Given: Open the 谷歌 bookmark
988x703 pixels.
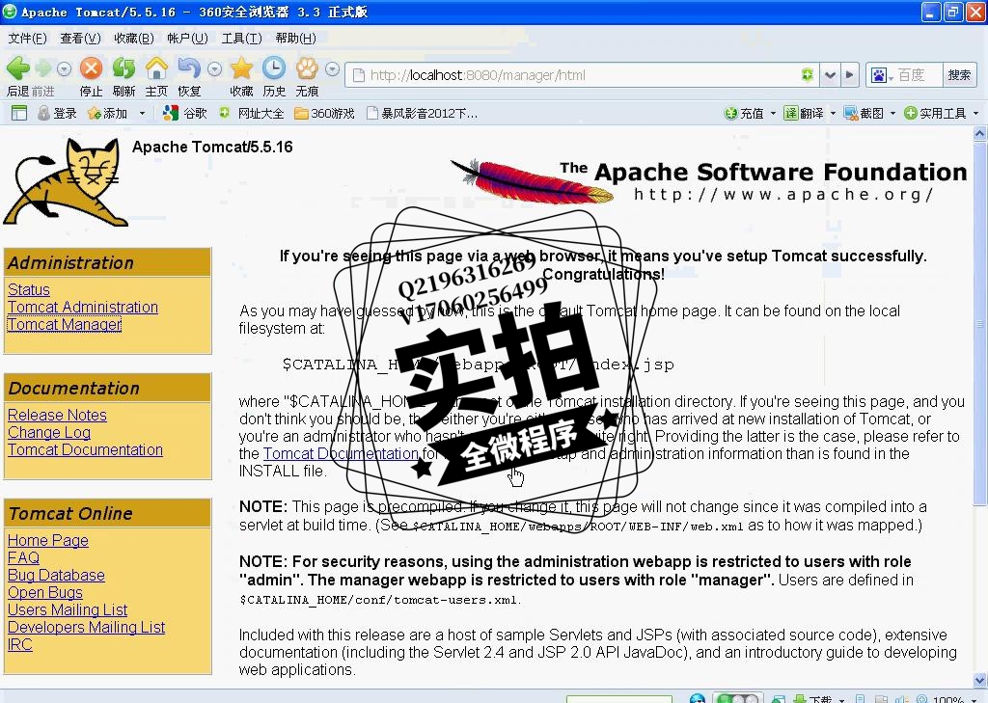Looking at the screenshot, I should 184,113.
